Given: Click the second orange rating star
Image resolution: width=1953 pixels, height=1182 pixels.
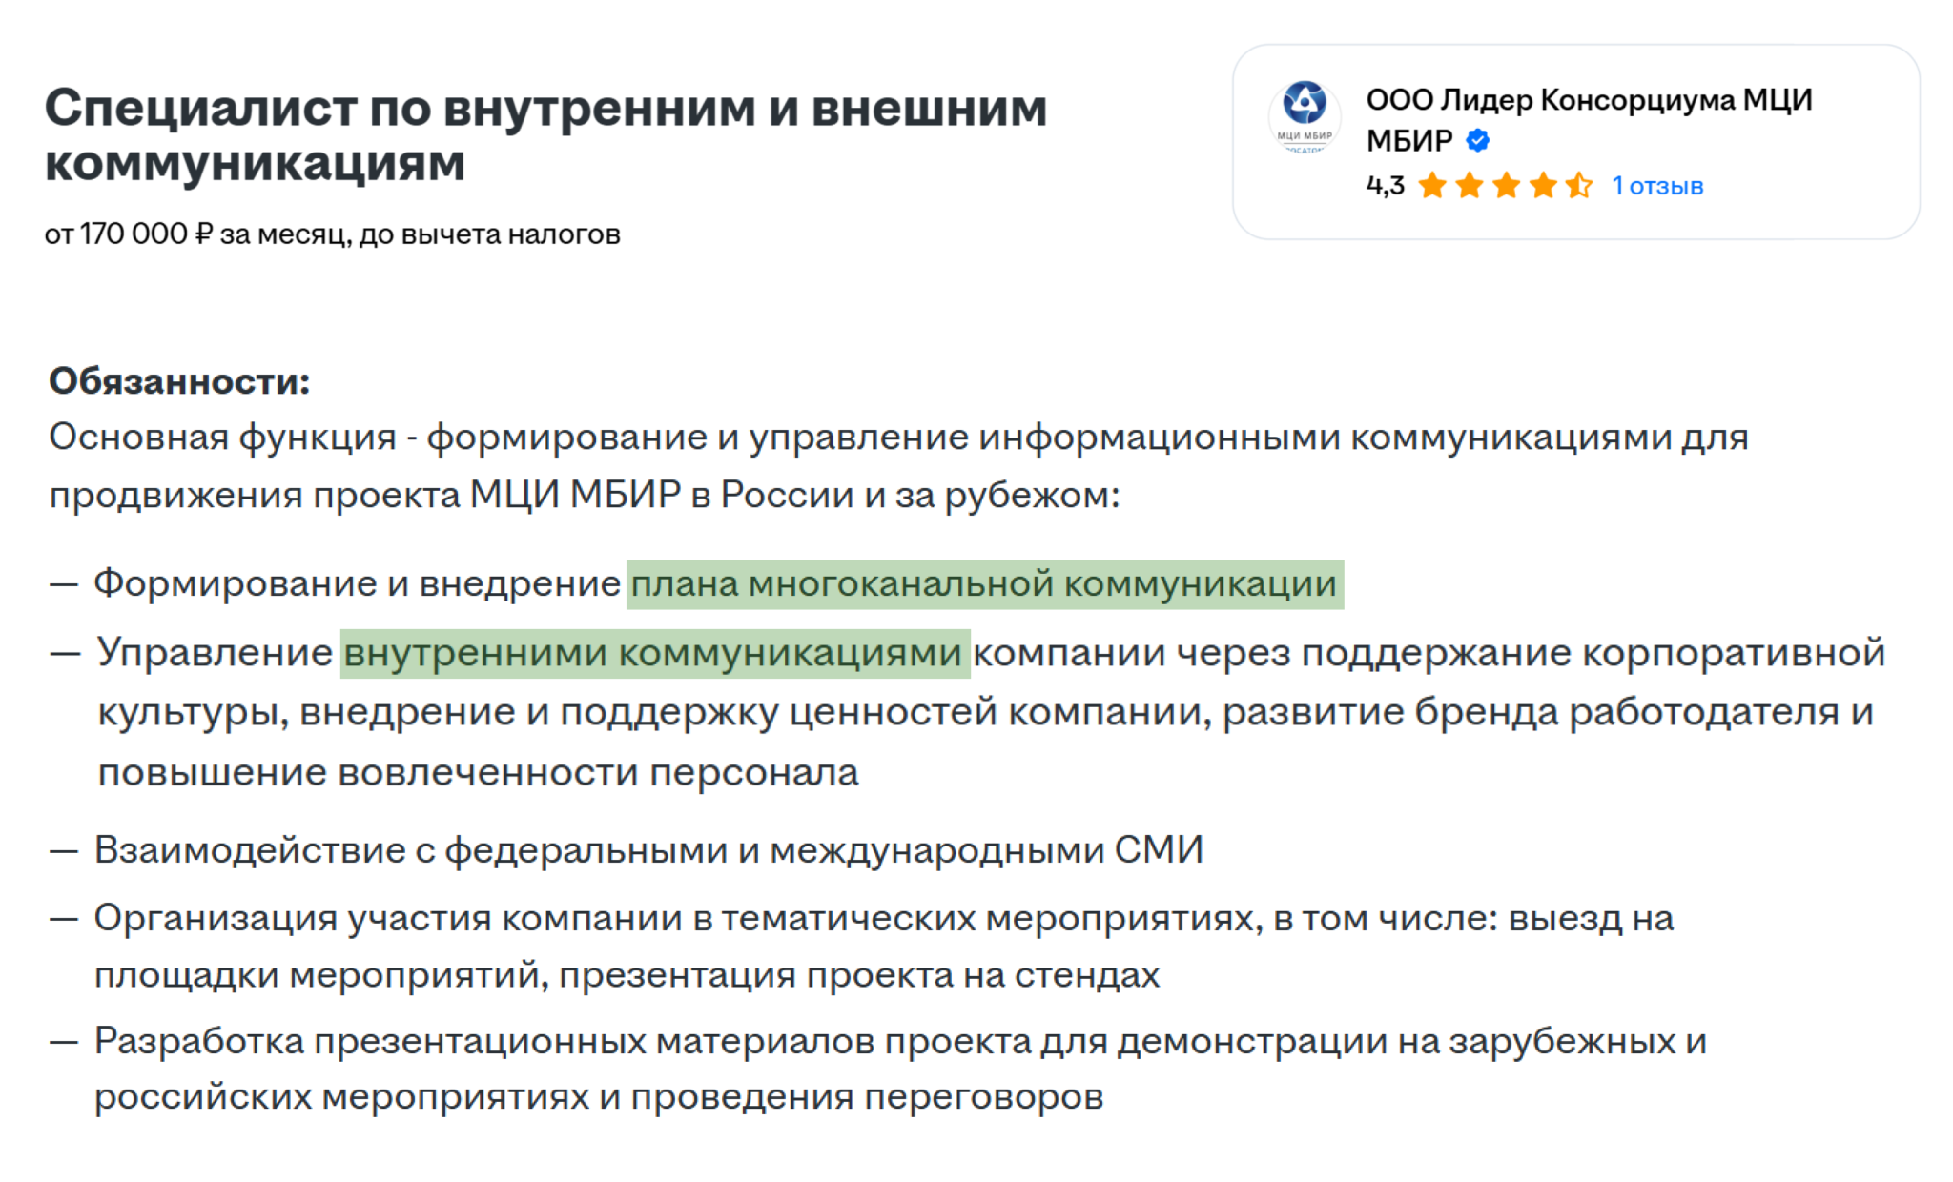Looking at the screenshot, I should pyautogui.click(x=1470, y=185).
